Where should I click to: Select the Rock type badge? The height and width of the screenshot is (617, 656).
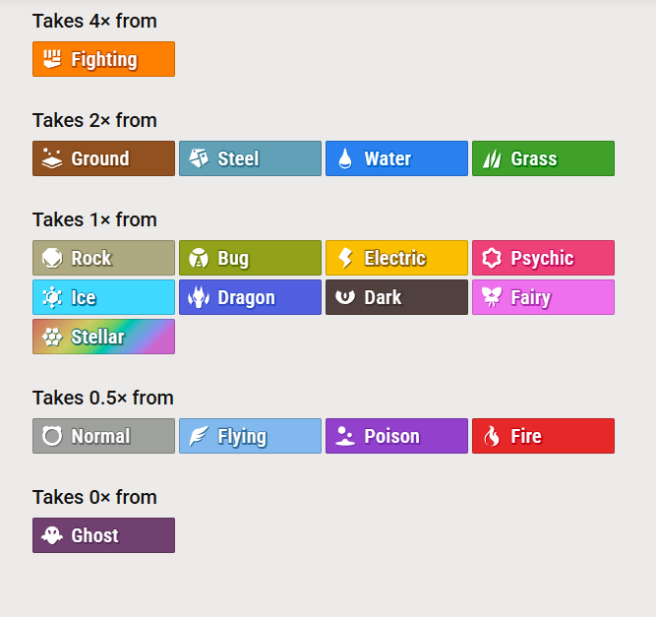pyautogui.click(x=103, y=258)
